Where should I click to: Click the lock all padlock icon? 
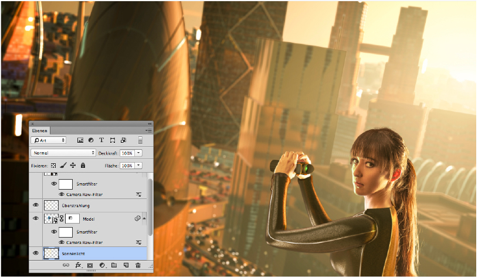click(83, 166)
